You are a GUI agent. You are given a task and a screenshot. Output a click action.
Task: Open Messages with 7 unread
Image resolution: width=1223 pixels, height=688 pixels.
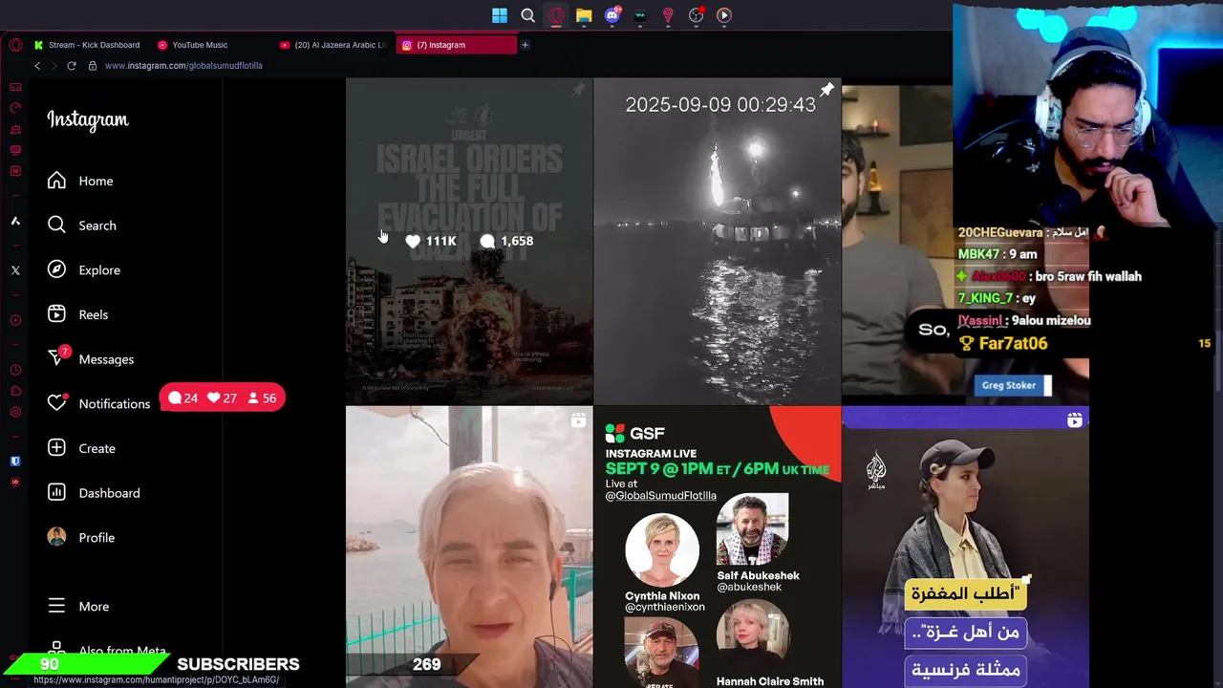coord(91,358)
